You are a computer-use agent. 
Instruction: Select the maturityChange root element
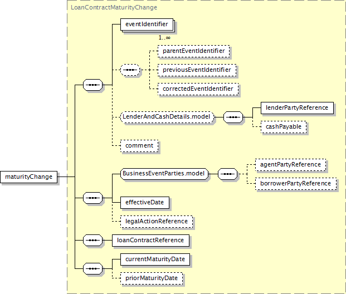click(x=28, y=177)
